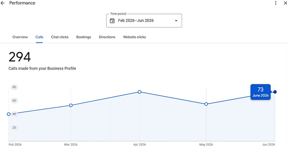Switch to the Bookings tab
The width and height of the screenshot is (287, 147).
point(84,37)
